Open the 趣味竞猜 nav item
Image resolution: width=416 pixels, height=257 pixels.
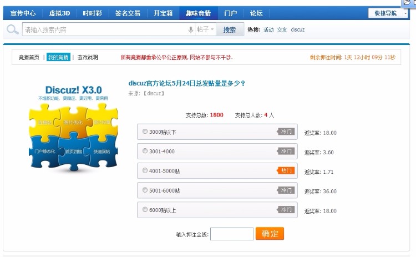pos(198,13)
